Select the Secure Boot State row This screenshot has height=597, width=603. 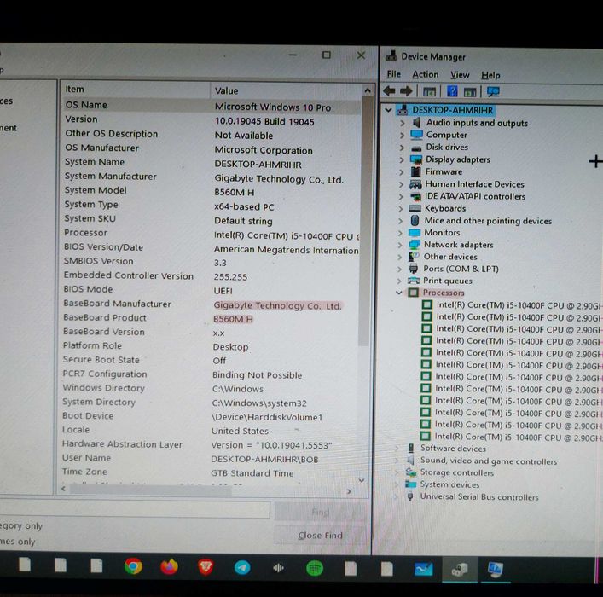click(x=210, y=360)
